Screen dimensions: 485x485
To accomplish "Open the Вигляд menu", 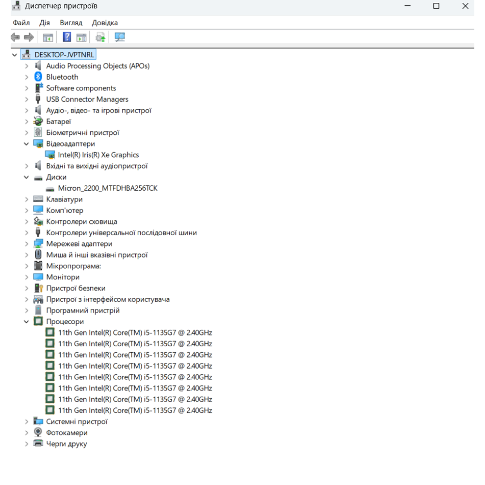I will point(71,23).
